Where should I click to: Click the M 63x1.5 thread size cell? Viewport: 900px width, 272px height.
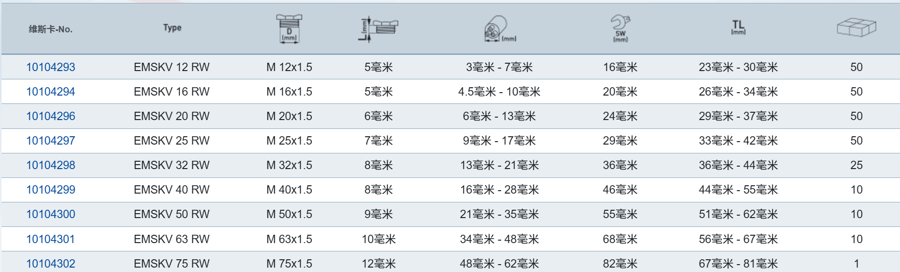[x=289, y=239]
